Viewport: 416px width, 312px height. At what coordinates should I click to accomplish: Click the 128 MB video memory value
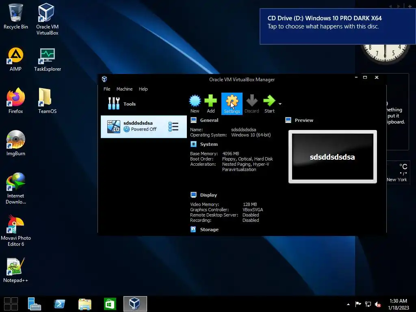(x=250, y=204)
